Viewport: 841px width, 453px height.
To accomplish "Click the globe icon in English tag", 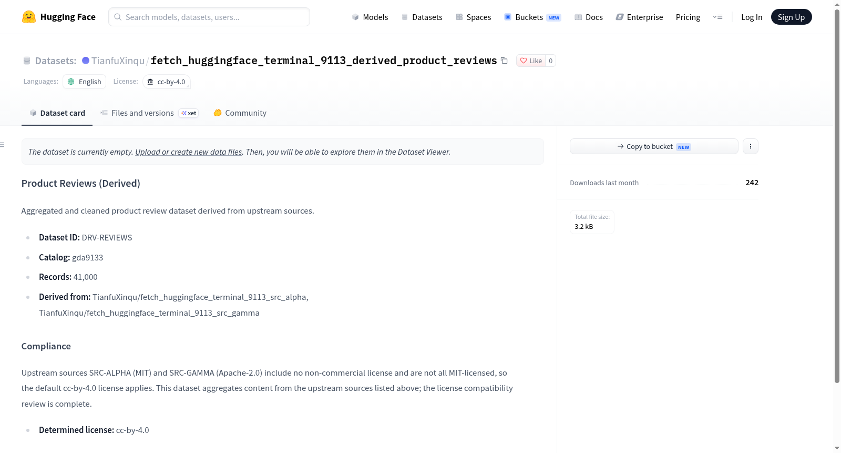I will 71,82.
